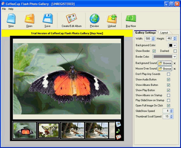Switch to the Layout tab
This screenshot has height=148, width=181.
click(x=164, y=33)
